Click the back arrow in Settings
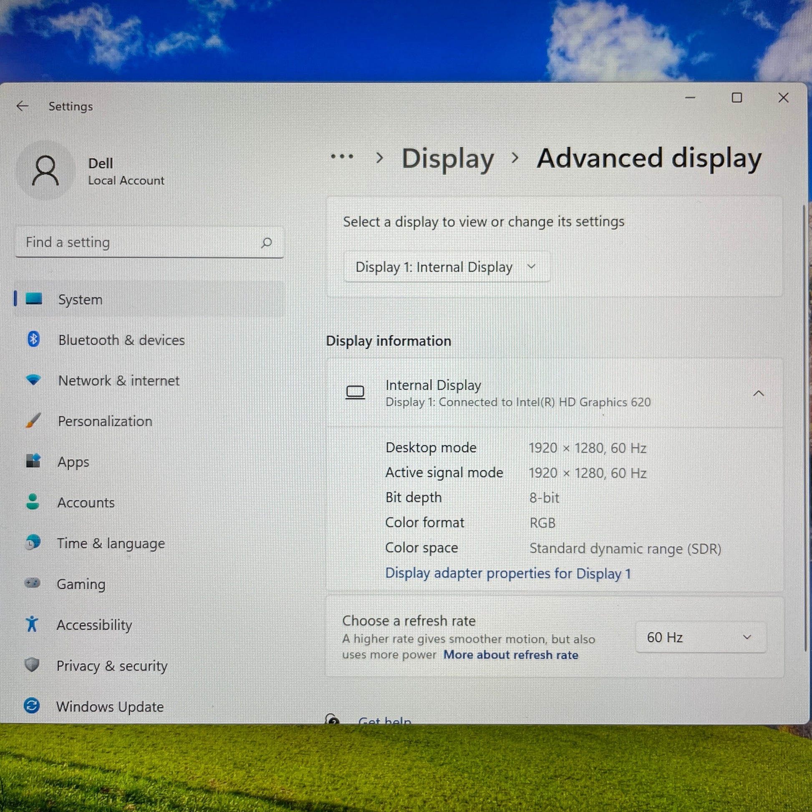The height and width of the screenshot is (812, 812). pyautogui.click(x=22, y=106)
